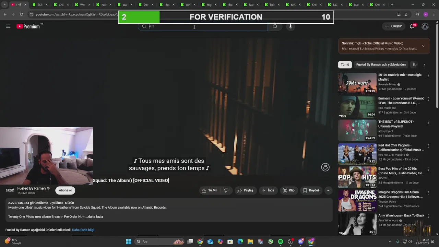The width and height of the screenshot is (439, 247).
Task: Go back to the previous page
Action: click(5, 14)
